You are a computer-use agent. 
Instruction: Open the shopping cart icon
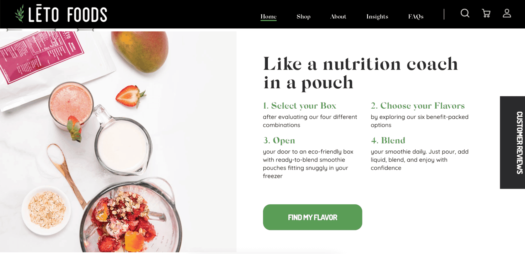(486, 13)
